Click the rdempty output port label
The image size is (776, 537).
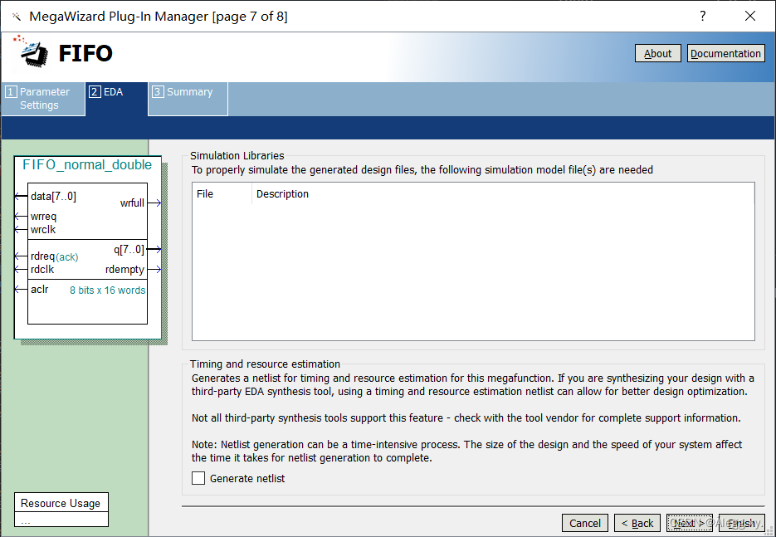pos(124,271)
